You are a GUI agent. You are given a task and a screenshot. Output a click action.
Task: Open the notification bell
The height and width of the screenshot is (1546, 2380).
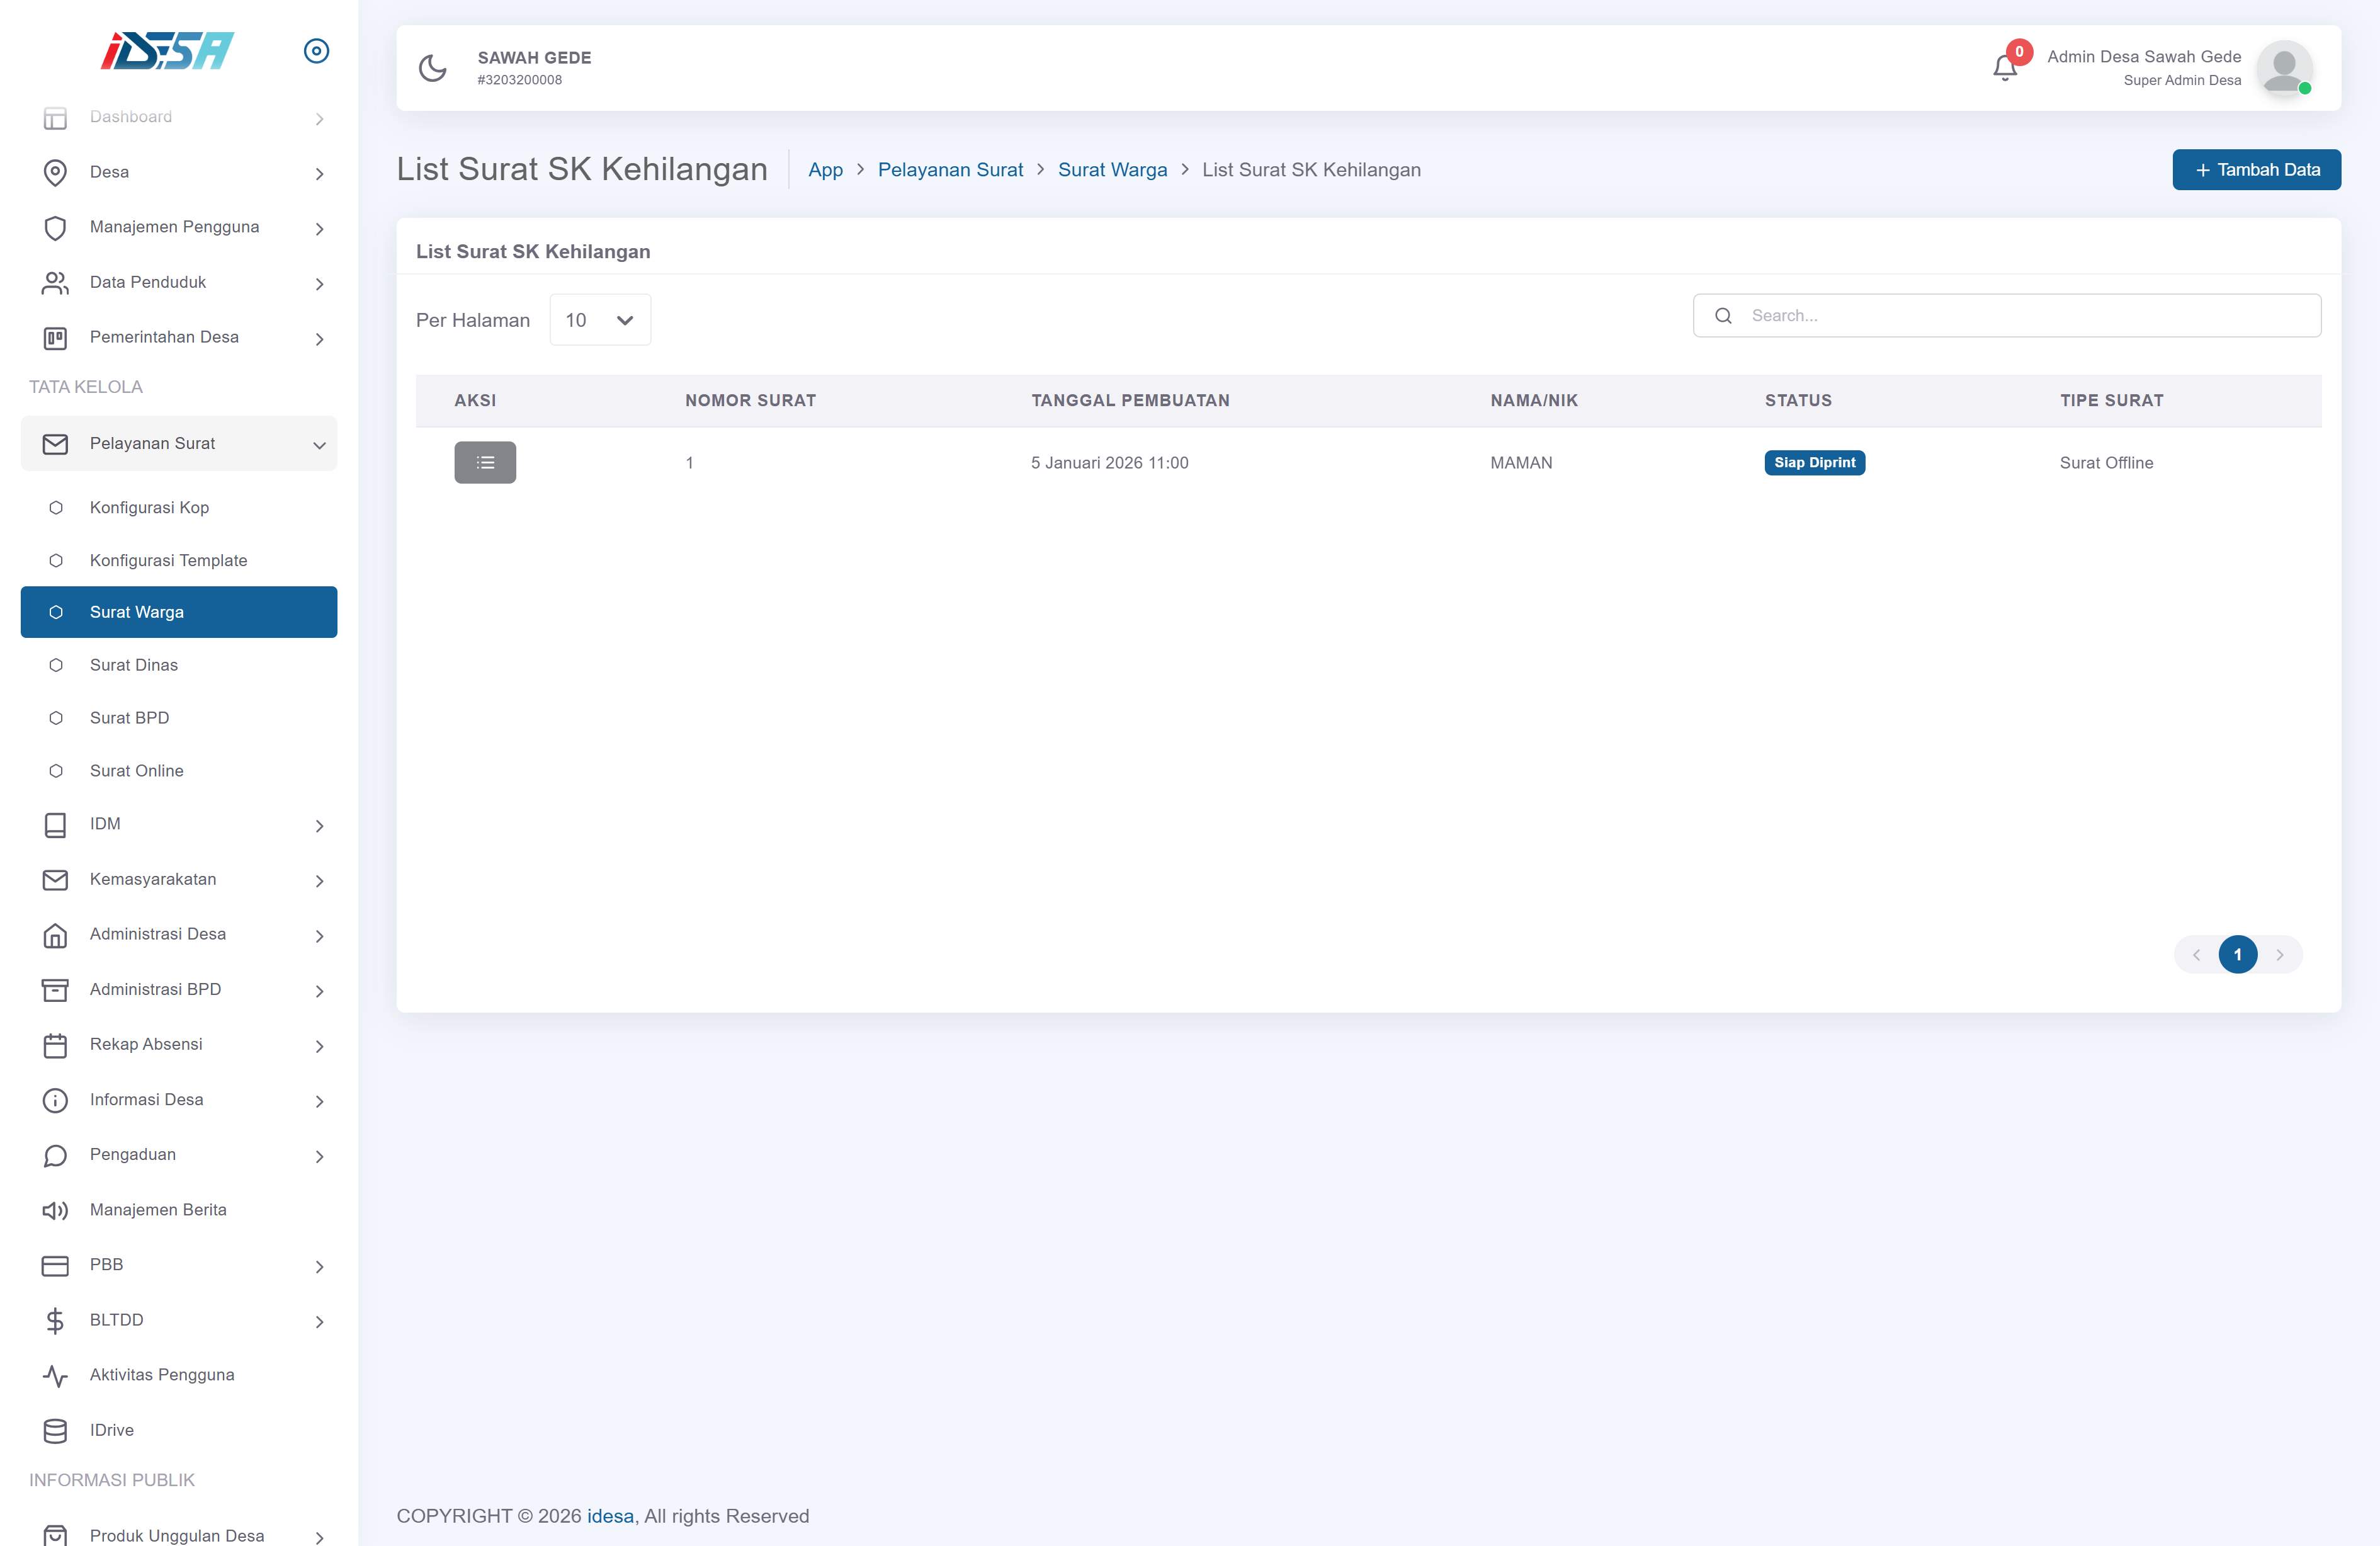tap(2004, 67)
